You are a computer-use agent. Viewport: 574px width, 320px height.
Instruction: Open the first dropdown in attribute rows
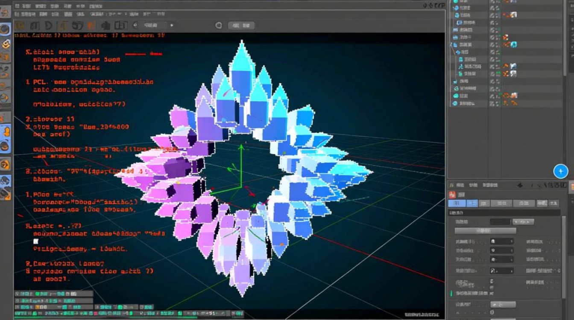501,241
